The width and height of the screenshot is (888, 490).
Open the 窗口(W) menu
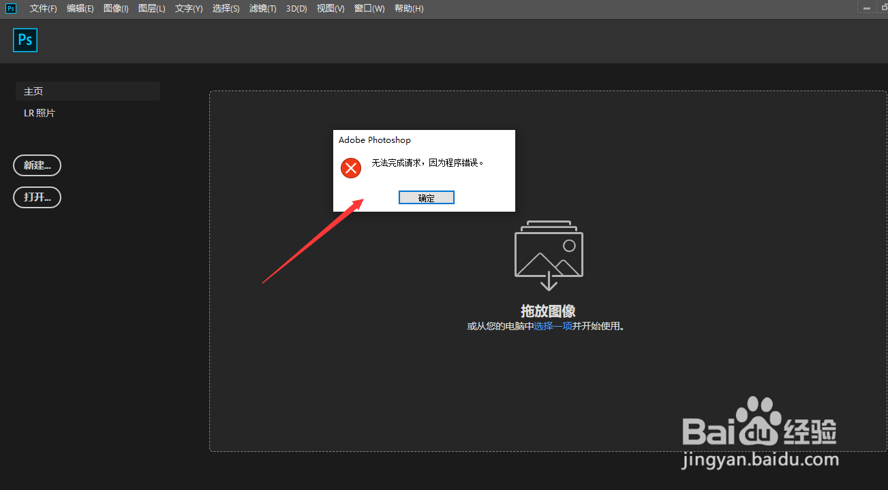[x=369, y=8]
